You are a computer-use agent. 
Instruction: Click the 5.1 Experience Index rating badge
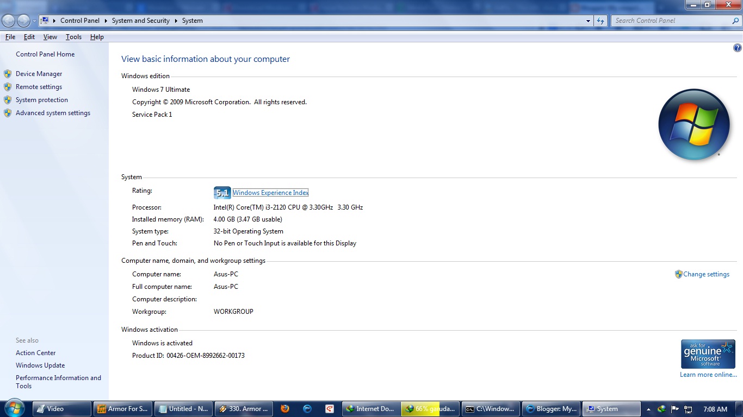coord(222,193)
